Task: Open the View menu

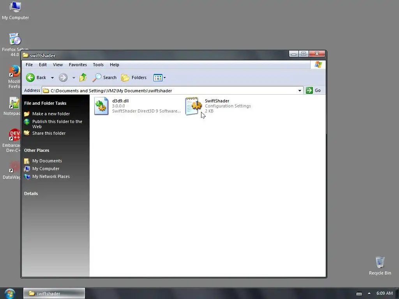Action: pyautogui.click(x=58, y=65)
